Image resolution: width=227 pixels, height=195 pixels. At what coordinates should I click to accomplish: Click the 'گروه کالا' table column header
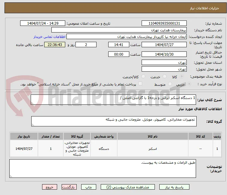pos(77,136)
